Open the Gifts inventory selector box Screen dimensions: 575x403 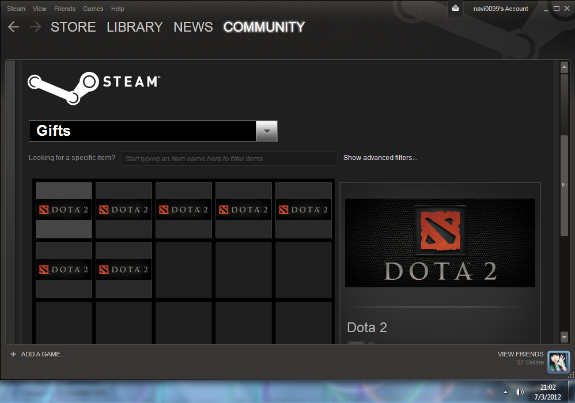pyautogui.click(x=153, y=131)
